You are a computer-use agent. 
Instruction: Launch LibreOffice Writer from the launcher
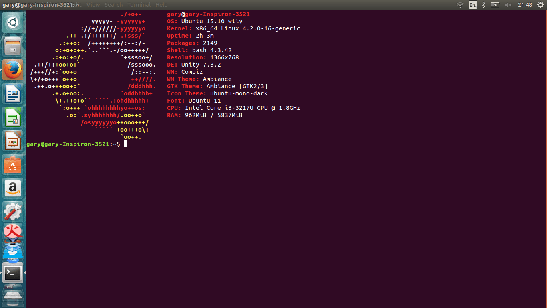[13, 94]
